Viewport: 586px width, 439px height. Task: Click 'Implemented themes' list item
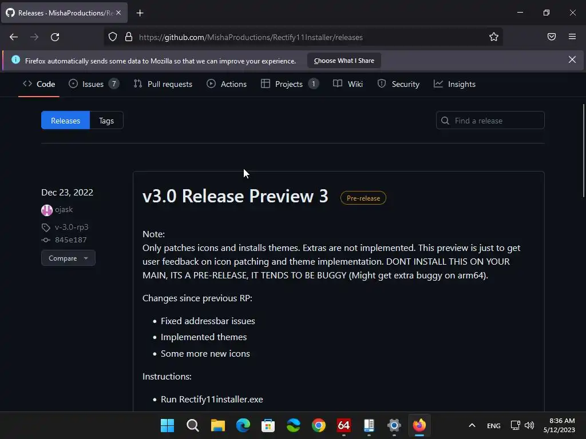[x=204, y=337]
